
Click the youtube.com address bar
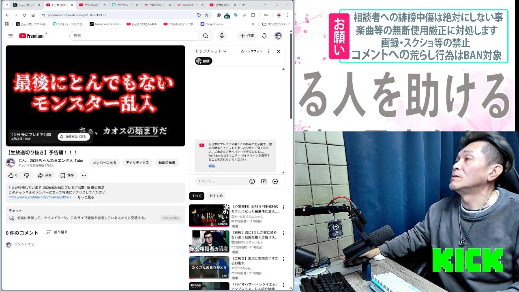(x=122, y=15)
